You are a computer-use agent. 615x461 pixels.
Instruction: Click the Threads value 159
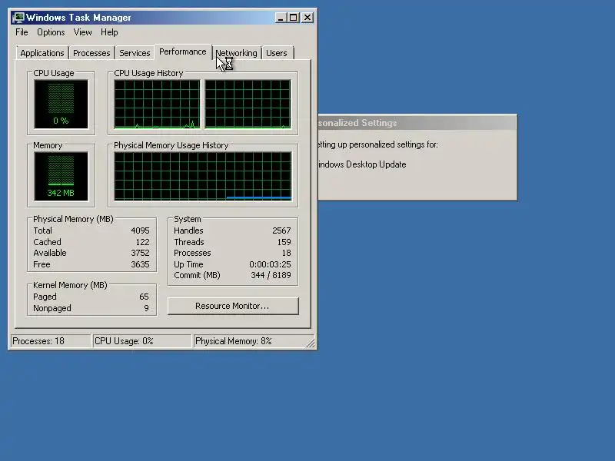(x=284, y=242)
